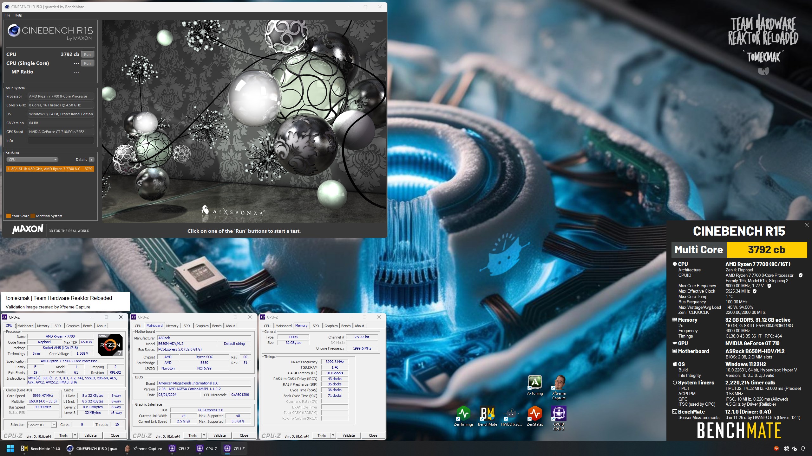The width and height of the screenshot is (812, 456).
Task: Activate the first CPU-Z taskbar button
Action: coord(180,448)
